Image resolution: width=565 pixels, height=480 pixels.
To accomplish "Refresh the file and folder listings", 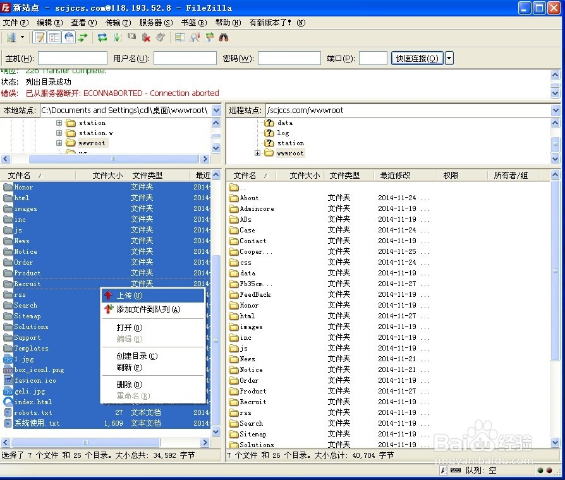I will pos(102,38).
